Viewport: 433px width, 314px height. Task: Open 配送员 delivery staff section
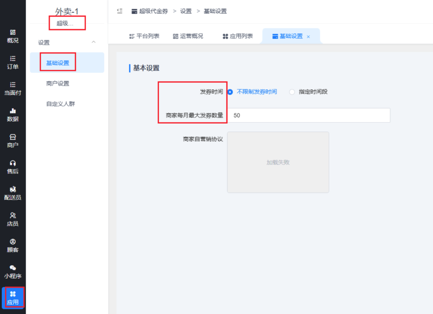tap(13, 193)
